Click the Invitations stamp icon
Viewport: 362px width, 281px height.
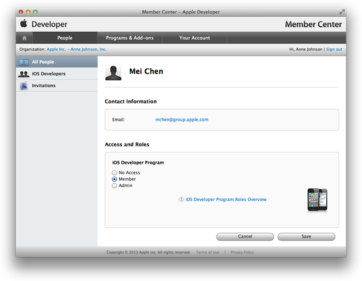24,85
